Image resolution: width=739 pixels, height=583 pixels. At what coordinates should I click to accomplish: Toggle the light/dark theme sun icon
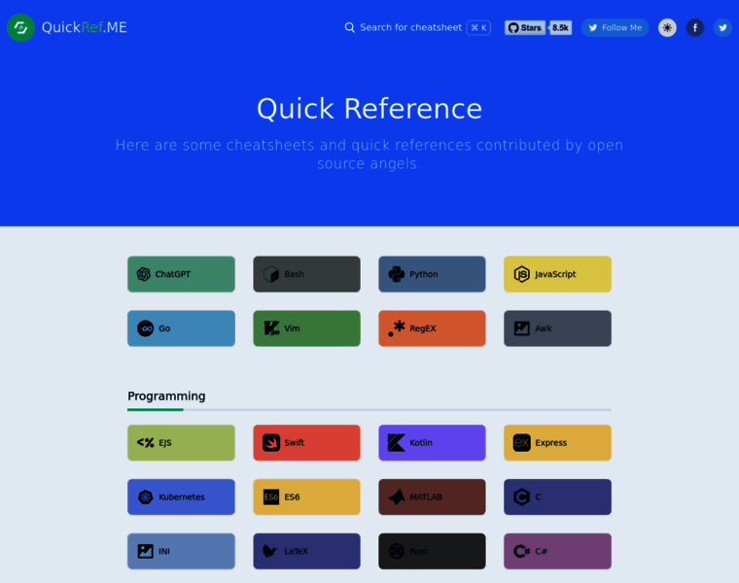point(667,28)
